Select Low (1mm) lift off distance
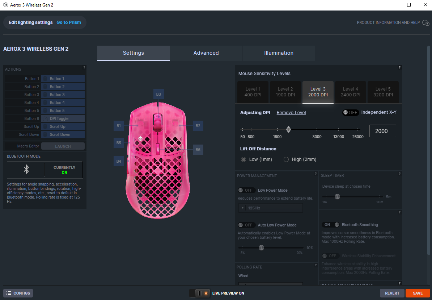Viewport: 432px width, 300px height. (243, 159)
